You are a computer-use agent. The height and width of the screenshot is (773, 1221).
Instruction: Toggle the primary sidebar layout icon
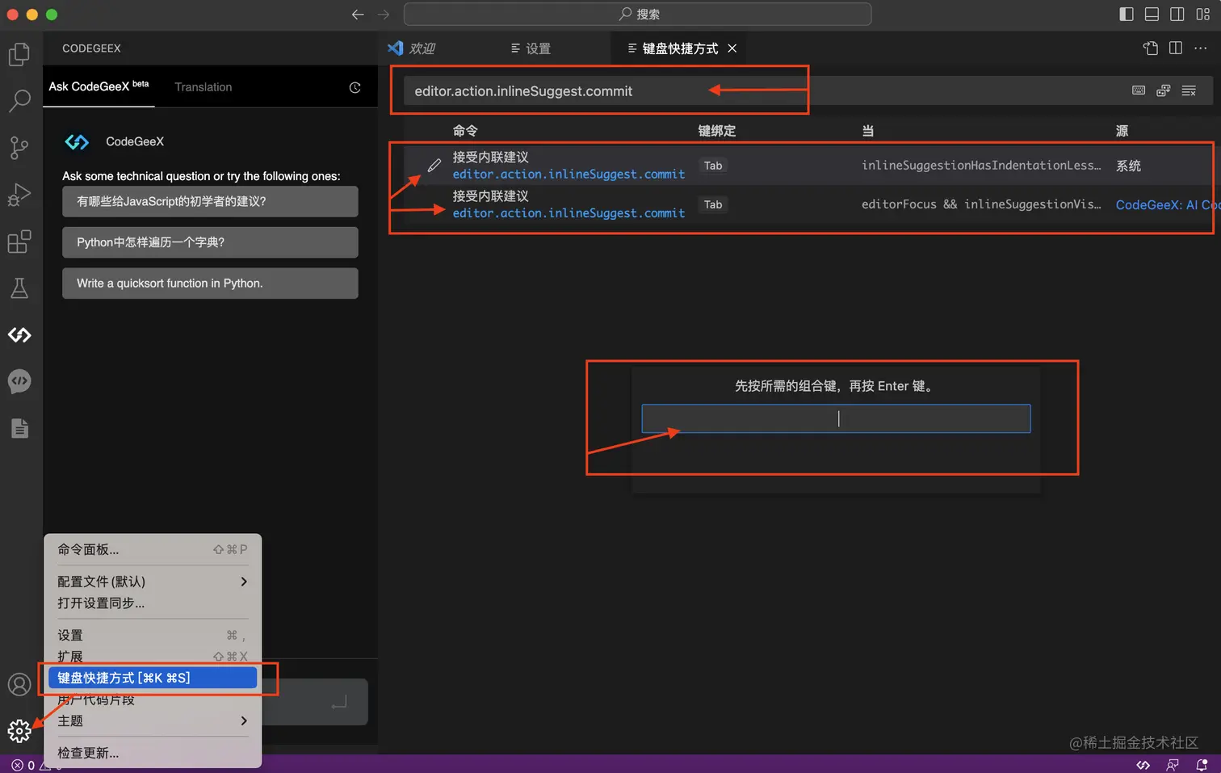tap(1127, 15)
